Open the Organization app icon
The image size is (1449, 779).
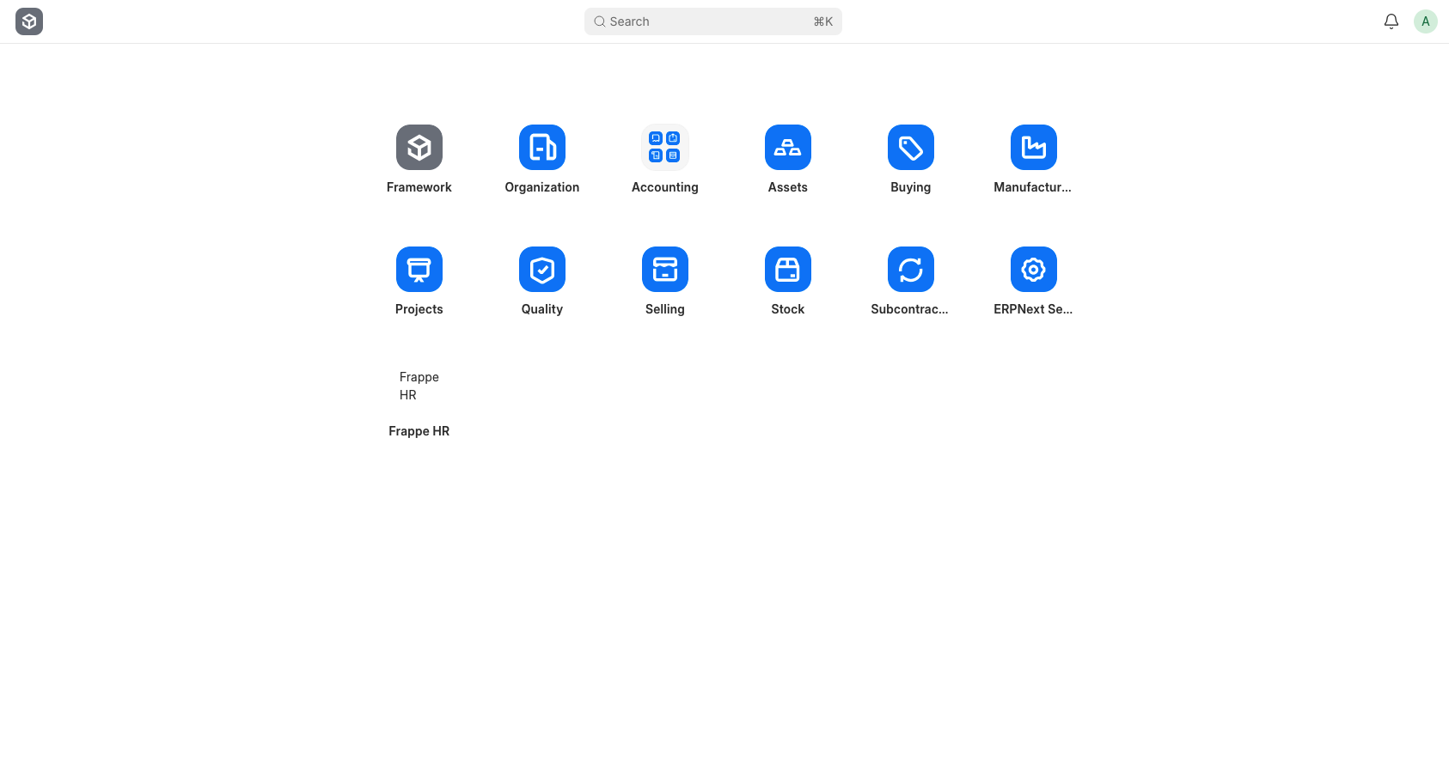tap(542, 148)
